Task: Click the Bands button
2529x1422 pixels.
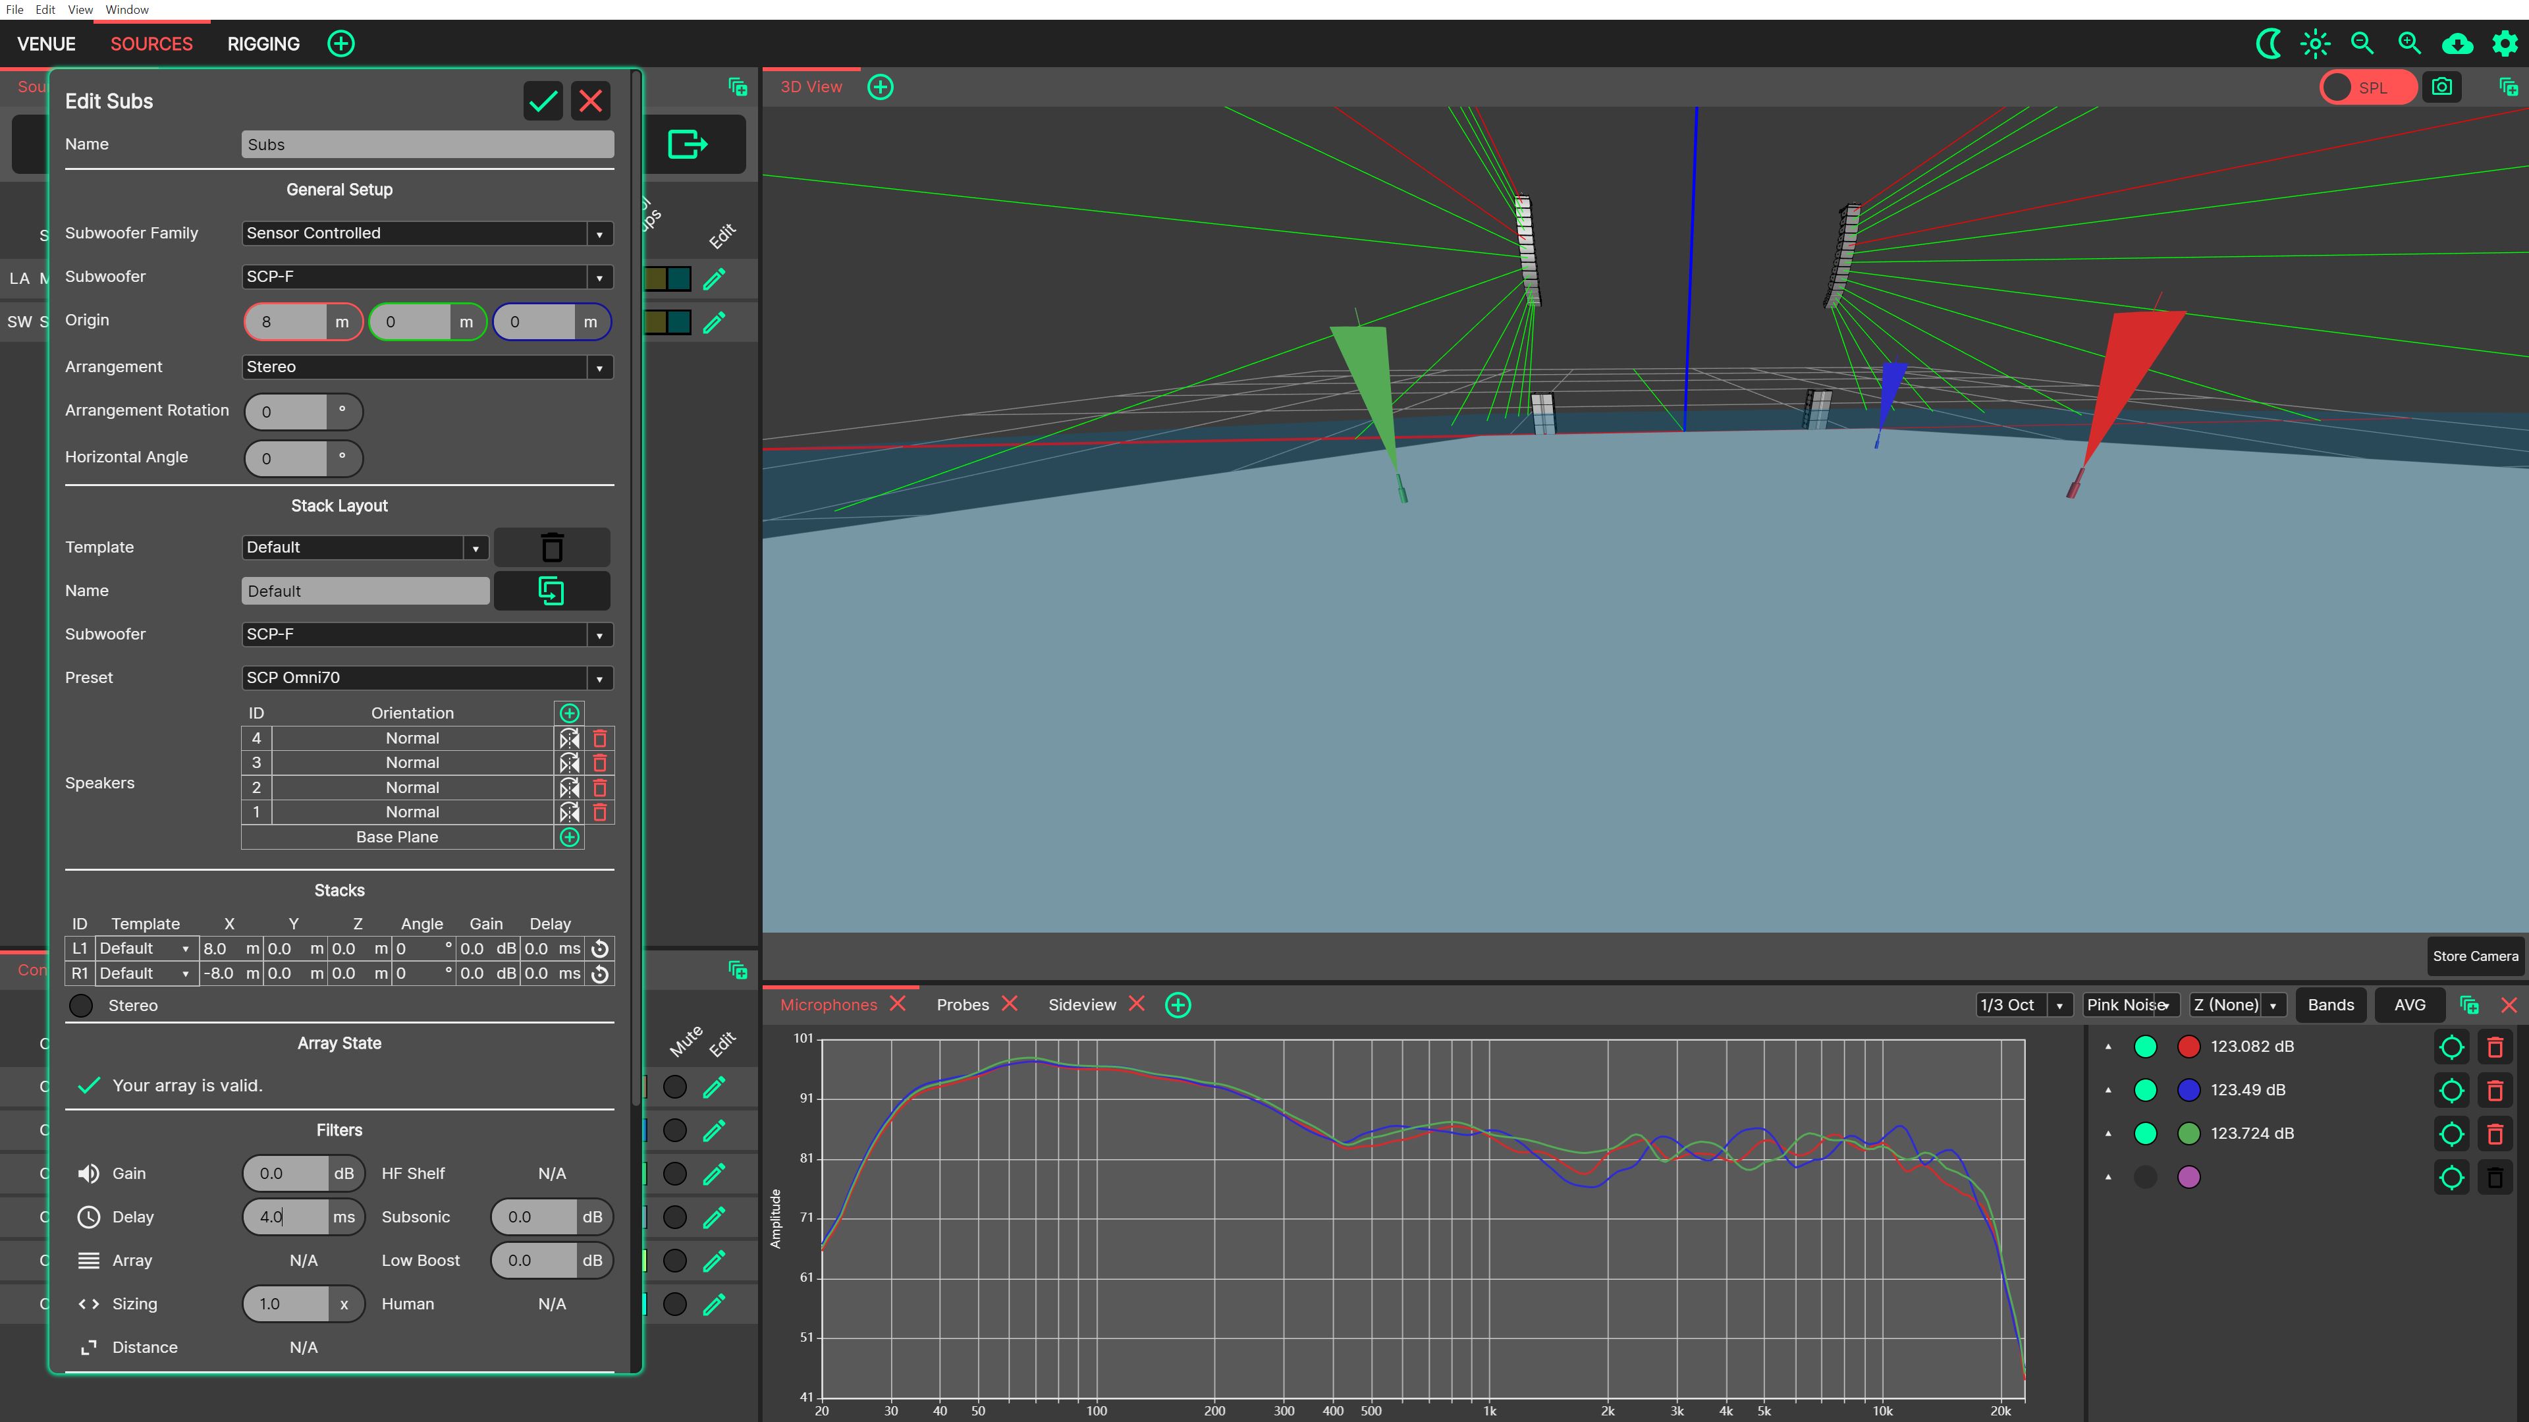Action: 2329,1004
